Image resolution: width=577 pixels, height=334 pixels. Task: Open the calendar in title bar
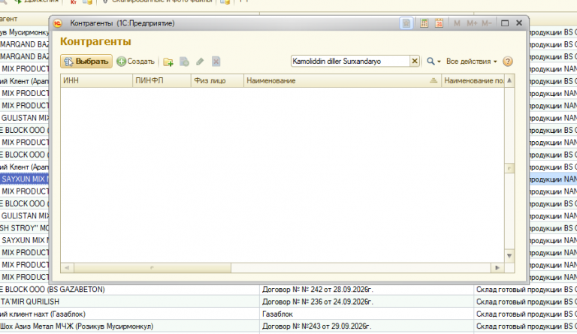pyautogui.click(x=439, y=23)
